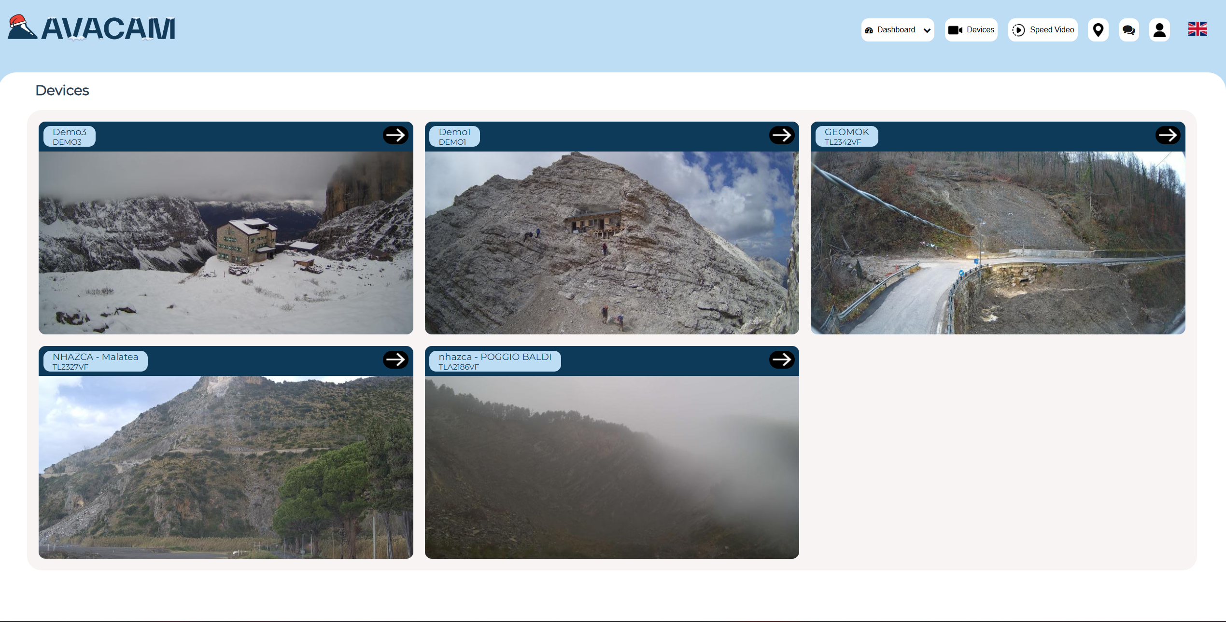Screen dimensions: 1226x622
Task: Open Demo1 with its arrow button
Action: (781, 135)
